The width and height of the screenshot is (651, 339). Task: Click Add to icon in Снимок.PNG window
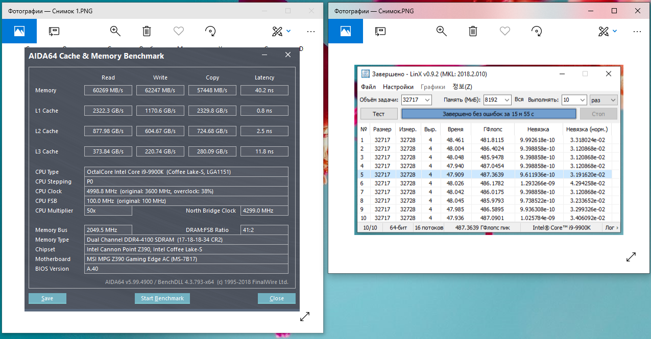click(x=380, y=31)
